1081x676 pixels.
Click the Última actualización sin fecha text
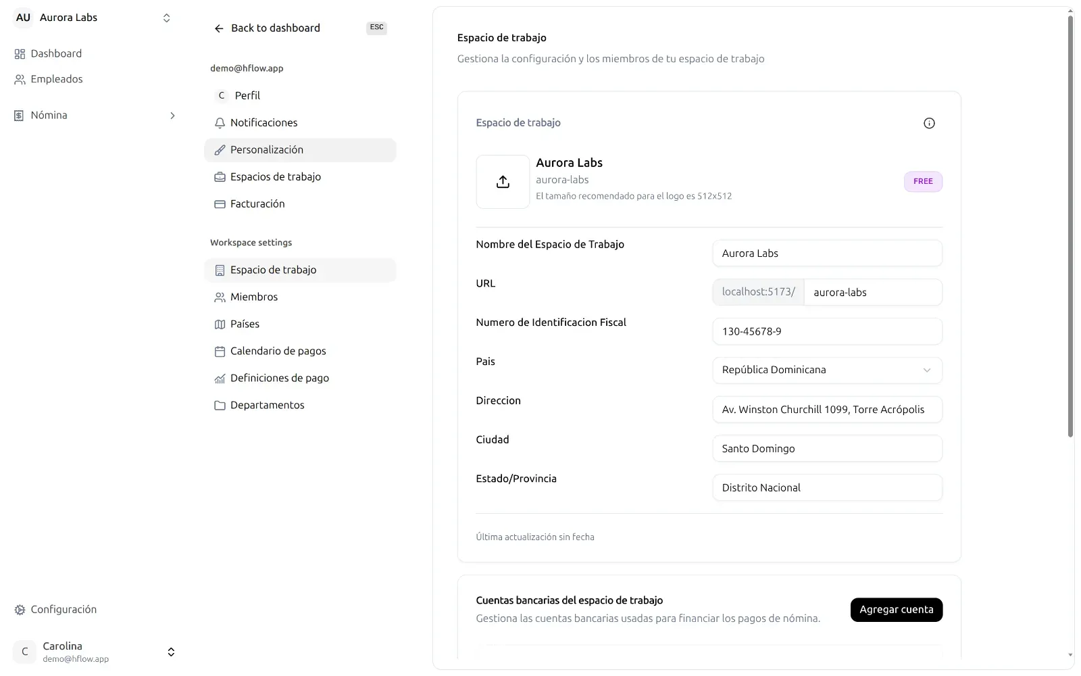click(535, 537)
